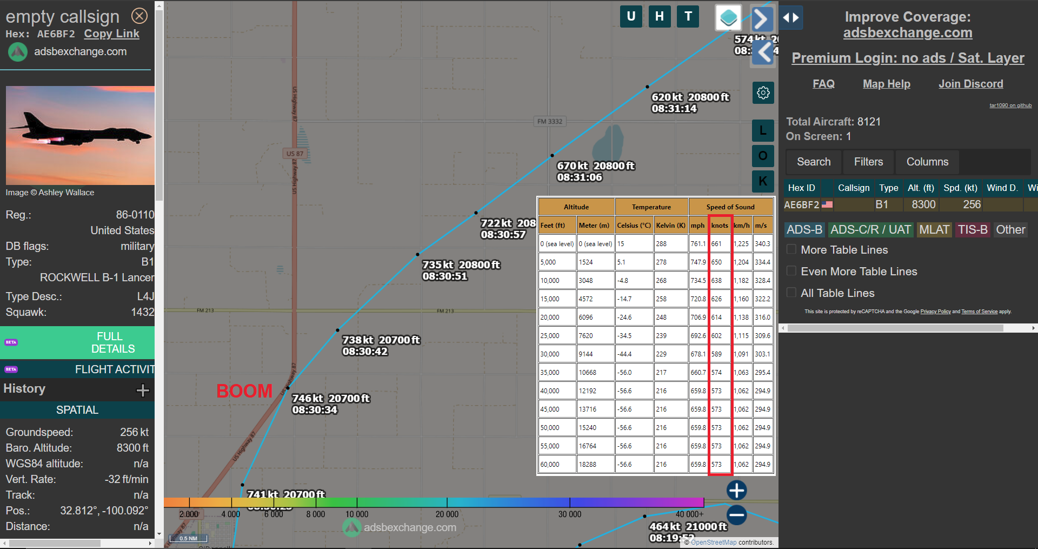
Task: Toggle ADS-C/R / UAT source filter
Action: coord(870,230)
